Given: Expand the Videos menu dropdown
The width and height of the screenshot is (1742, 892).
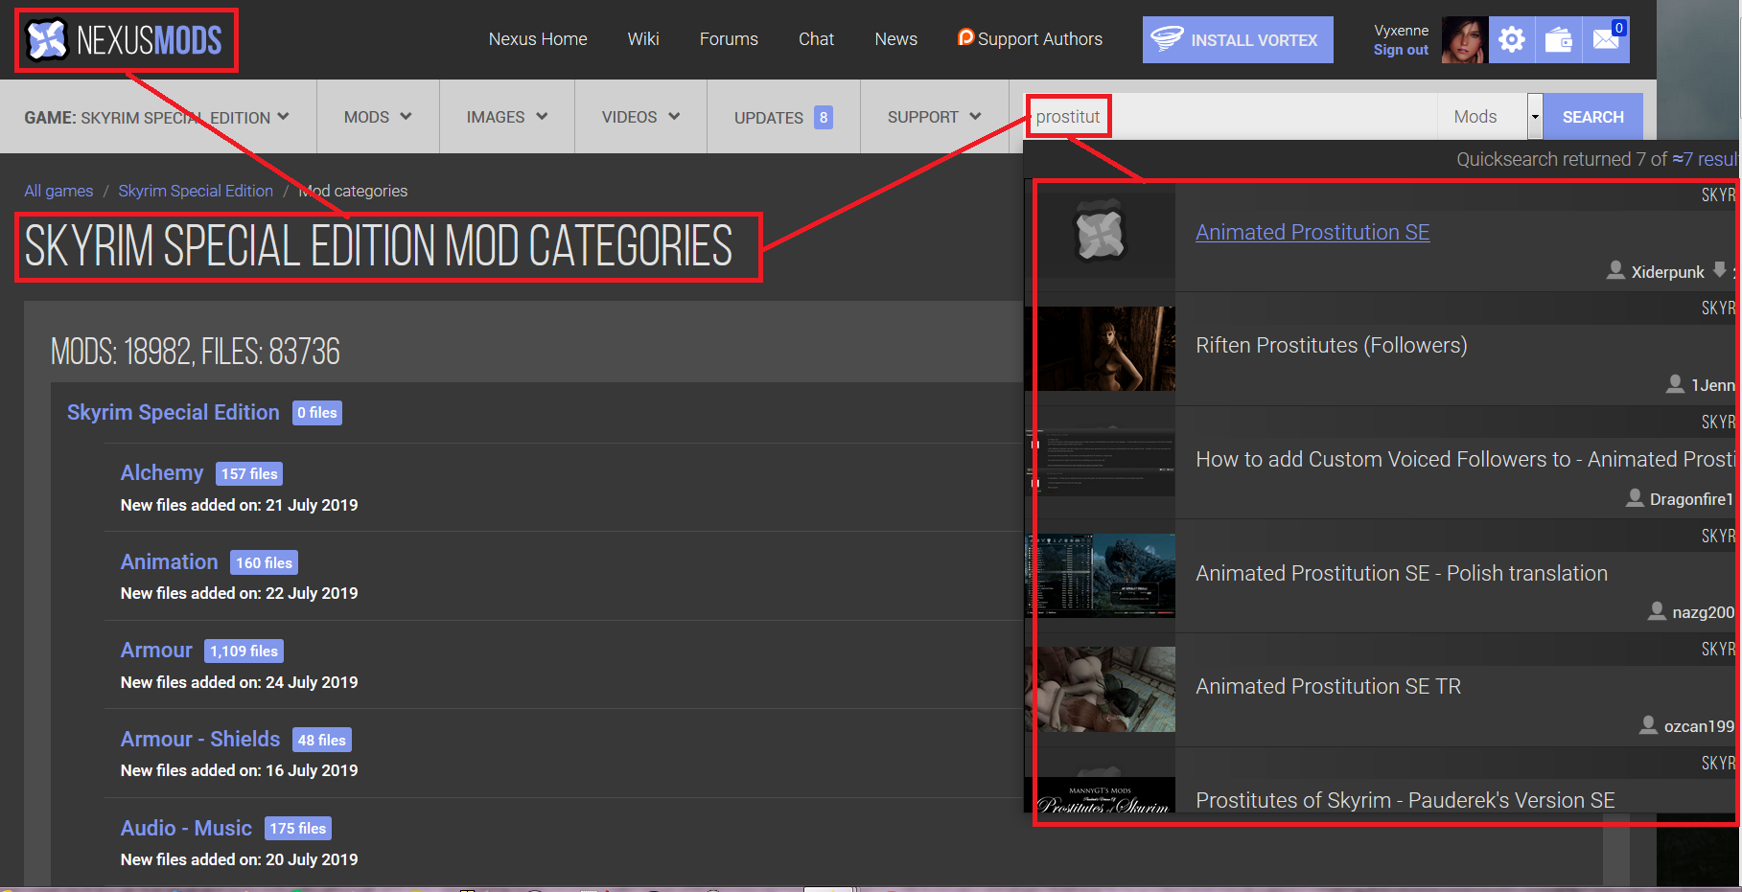Looking at the screenshot, I should pos(640,117).
